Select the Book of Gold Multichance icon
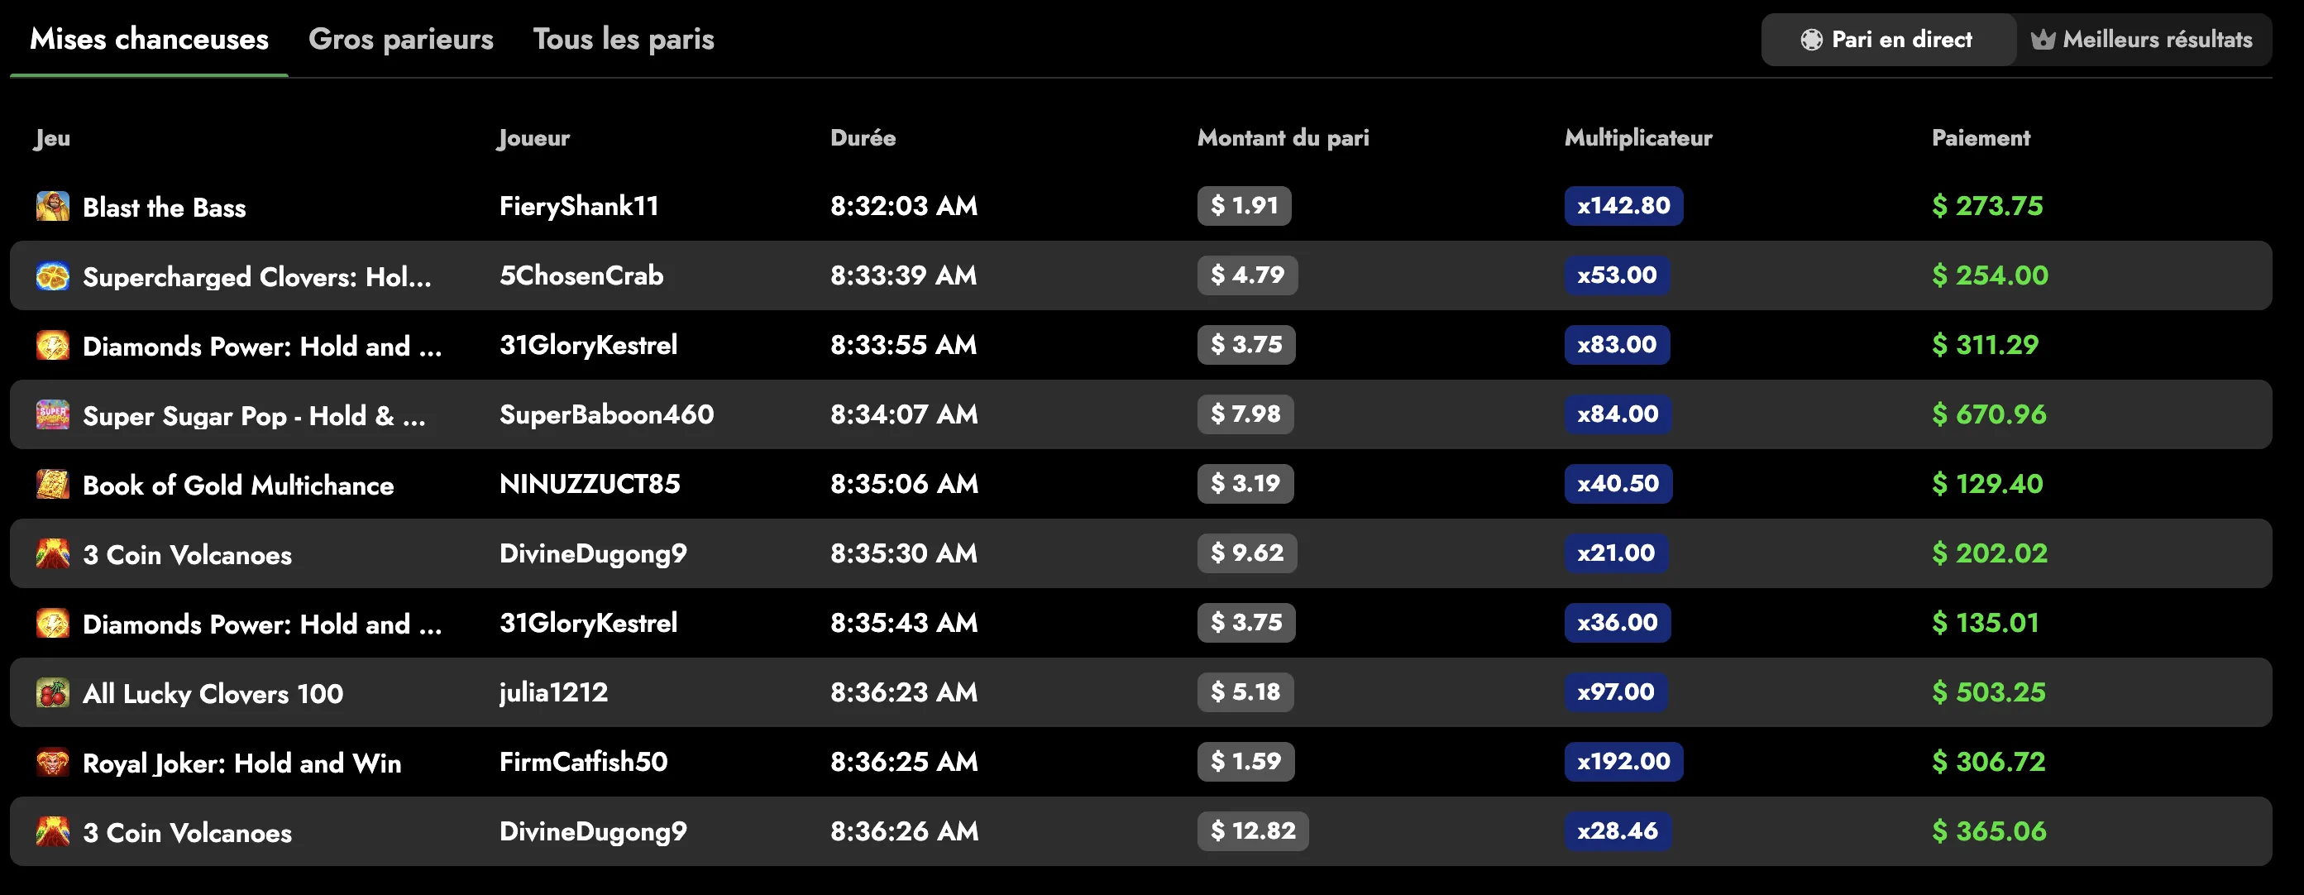This screenshot has width=2304, height=895. click(x=53, y=484)
